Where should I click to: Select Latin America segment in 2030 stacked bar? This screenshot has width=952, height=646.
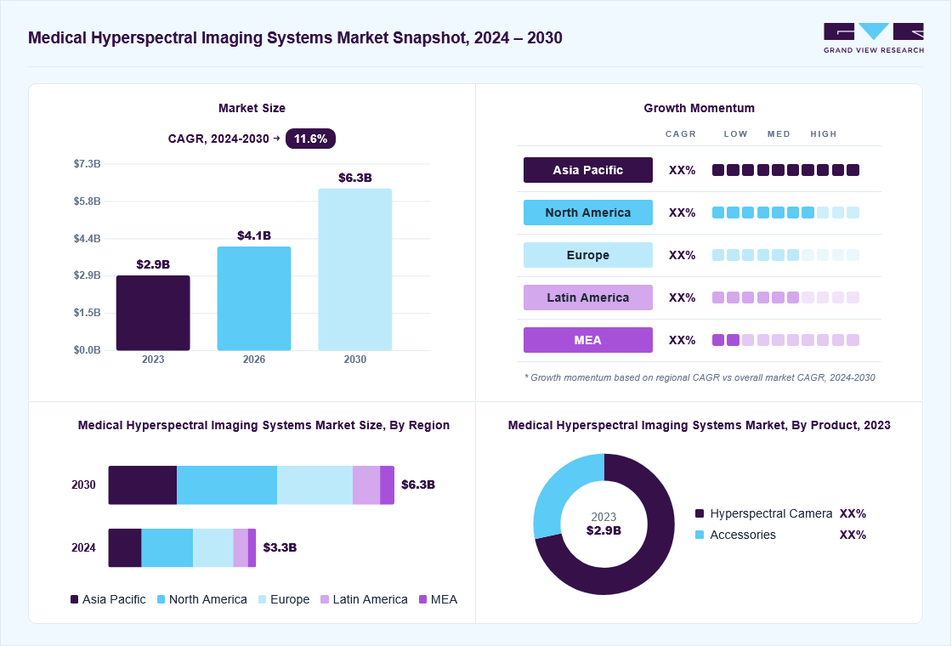366,485
